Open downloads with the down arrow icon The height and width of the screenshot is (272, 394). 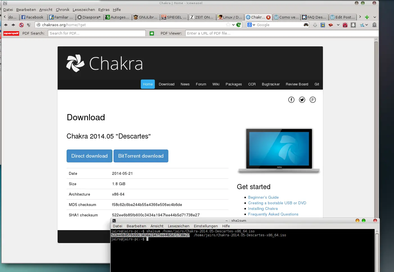315,25
